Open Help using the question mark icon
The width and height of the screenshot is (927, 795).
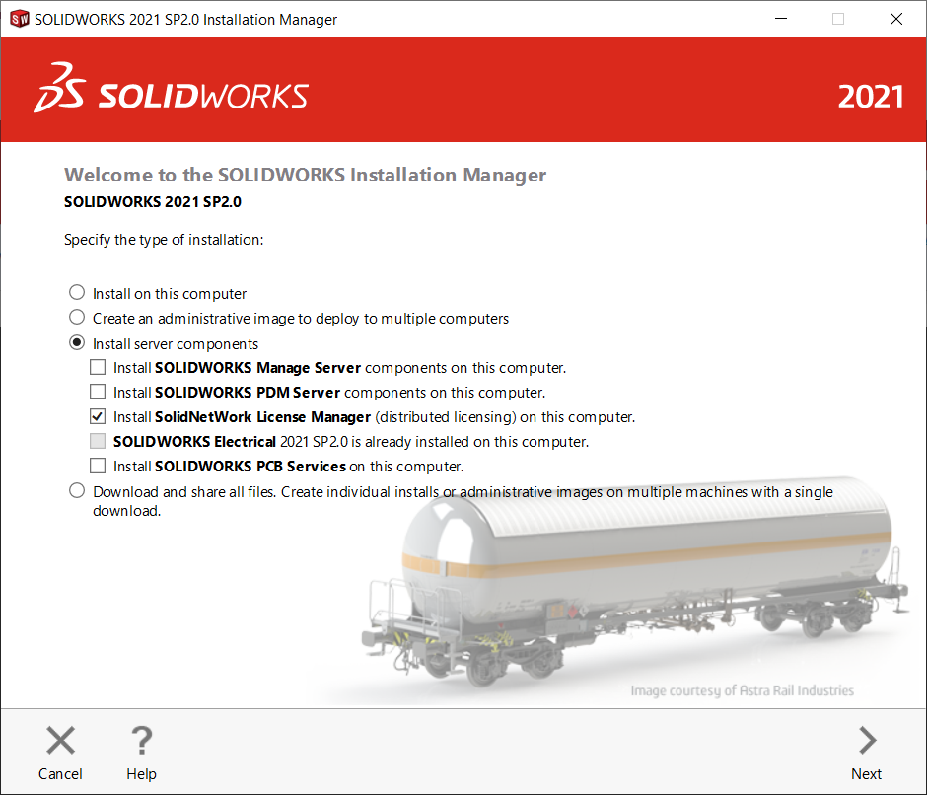(141, 740)
